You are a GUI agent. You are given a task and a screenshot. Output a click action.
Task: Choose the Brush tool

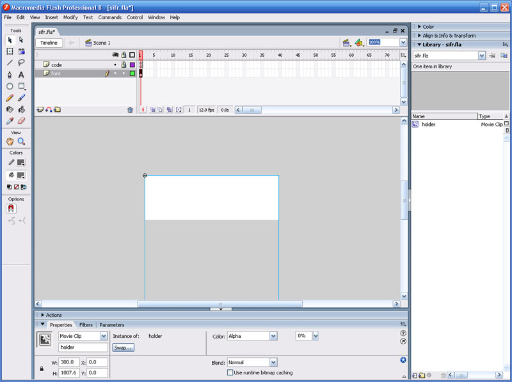pos(21,98)
